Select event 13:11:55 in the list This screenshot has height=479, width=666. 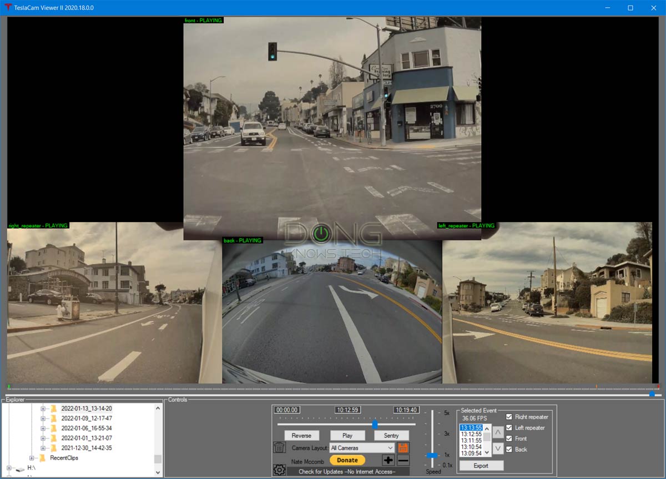pos(471,441)
